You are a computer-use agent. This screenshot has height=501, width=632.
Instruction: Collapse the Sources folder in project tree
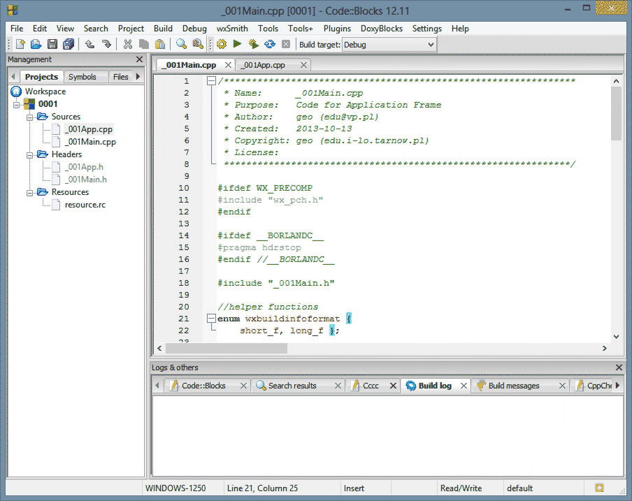(30, 117)
